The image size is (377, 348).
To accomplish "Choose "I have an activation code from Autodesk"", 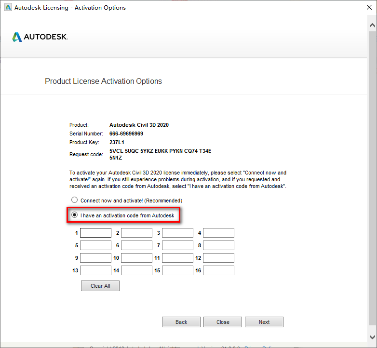I will 74,215.
